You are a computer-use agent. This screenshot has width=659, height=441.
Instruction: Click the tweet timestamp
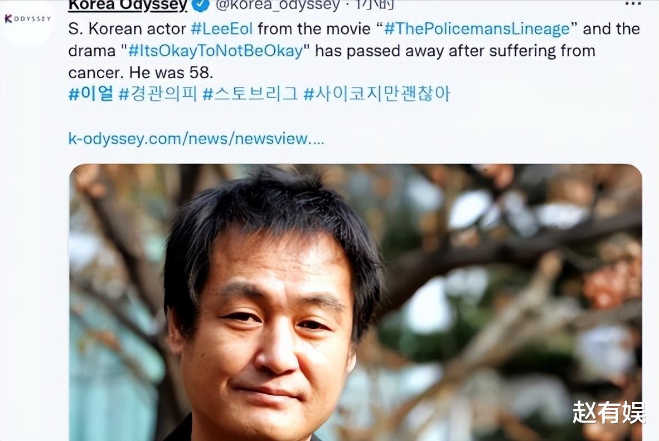[375, 5]
